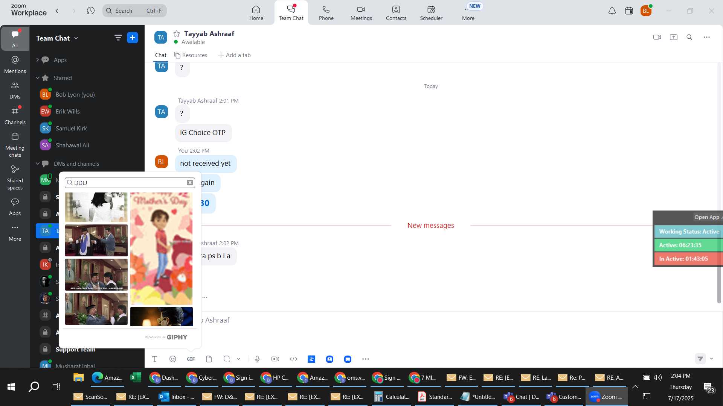
Task: Go back with the left arrow
Action: coord(57,11)
